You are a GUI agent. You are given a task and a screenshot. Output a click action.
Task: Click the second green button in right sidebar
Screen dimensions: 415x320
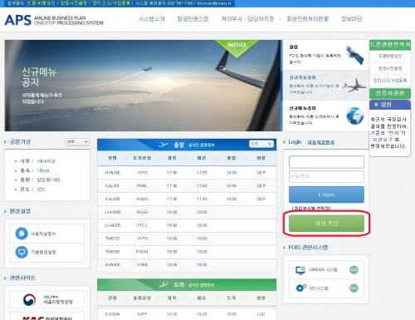(x=390, y=93)
